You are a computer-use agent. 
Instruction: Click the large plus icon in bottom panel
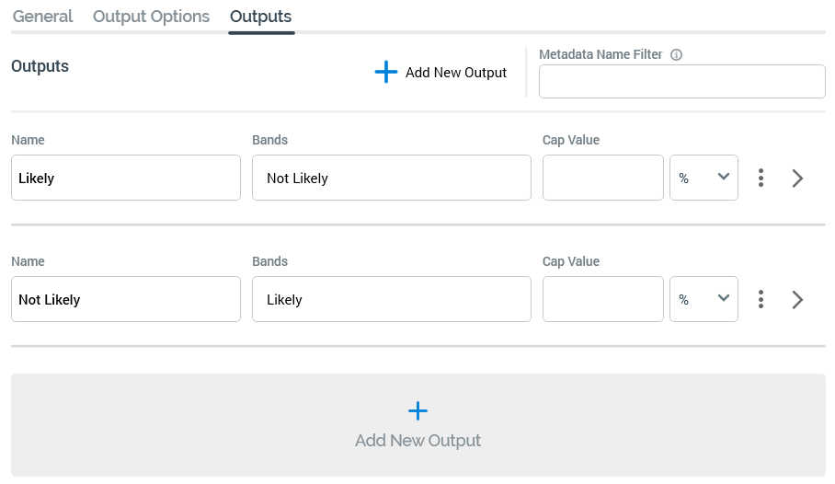pyautogui.click(x=417, y=410)
